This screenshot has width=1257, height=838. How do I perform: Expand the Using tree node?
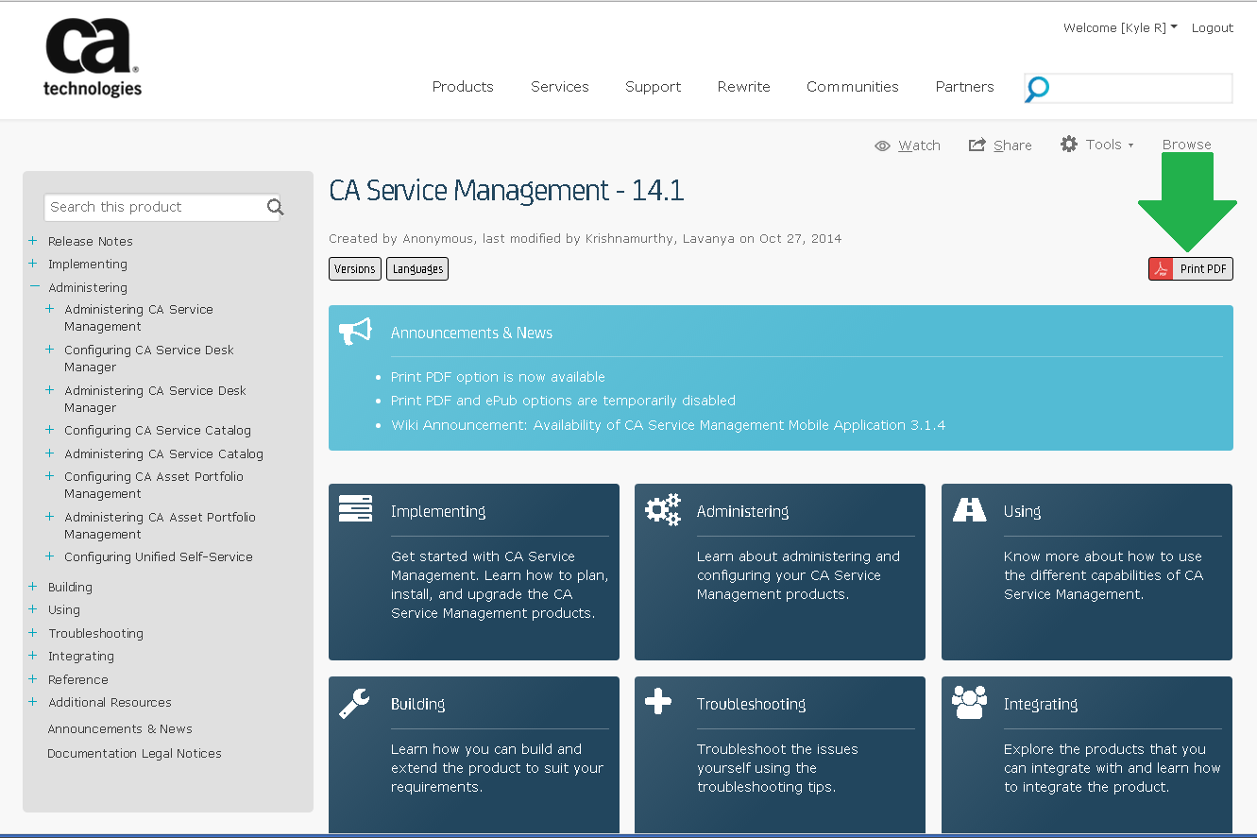point(33,608)
